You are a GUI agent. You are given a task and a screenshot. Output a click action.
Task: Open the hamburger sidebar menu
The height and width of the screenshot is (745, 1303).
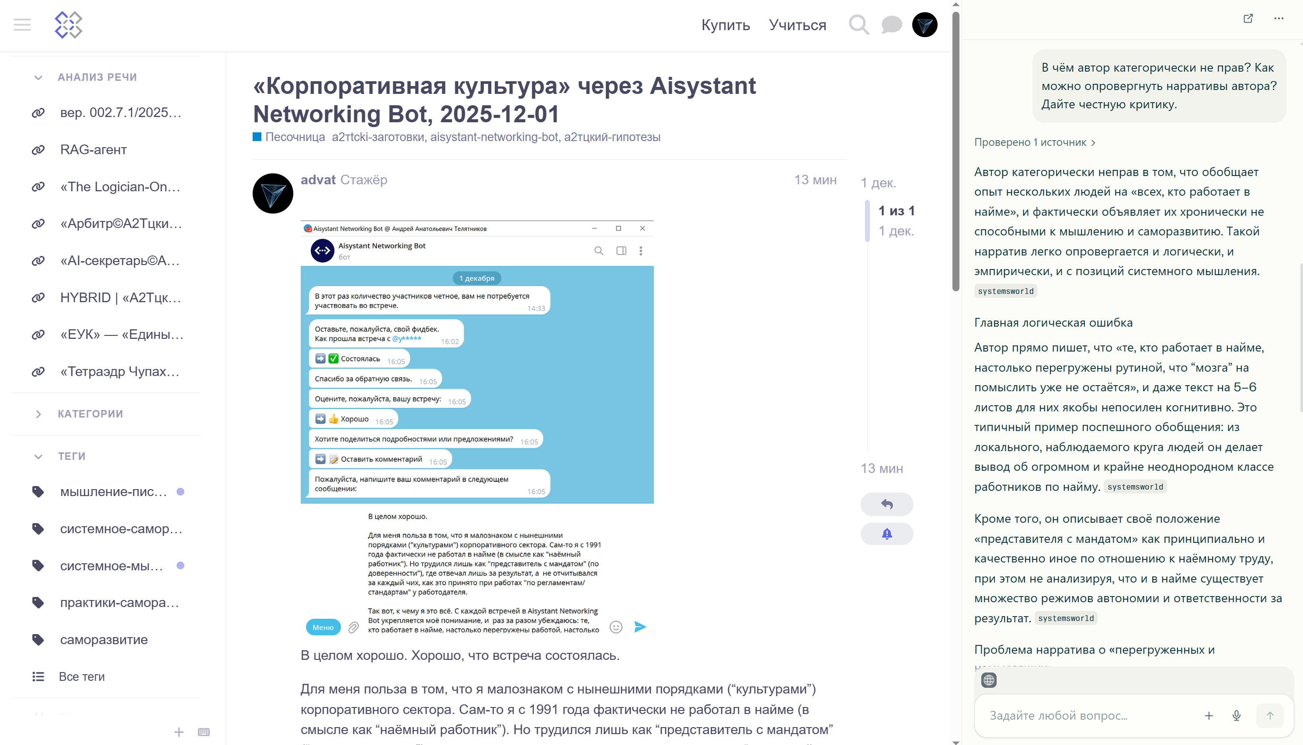click(22, 24)
